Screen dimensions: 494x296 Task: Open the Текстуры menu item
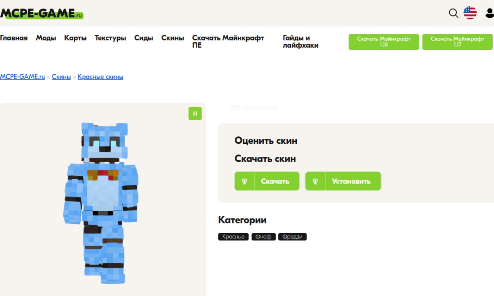click(x=110, y=38)
